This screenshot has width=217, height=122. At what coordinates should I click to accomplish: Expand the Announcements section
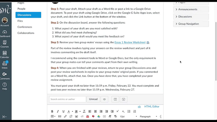point(191,9)
